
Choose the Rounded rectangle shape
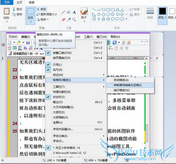pos(113,10)
